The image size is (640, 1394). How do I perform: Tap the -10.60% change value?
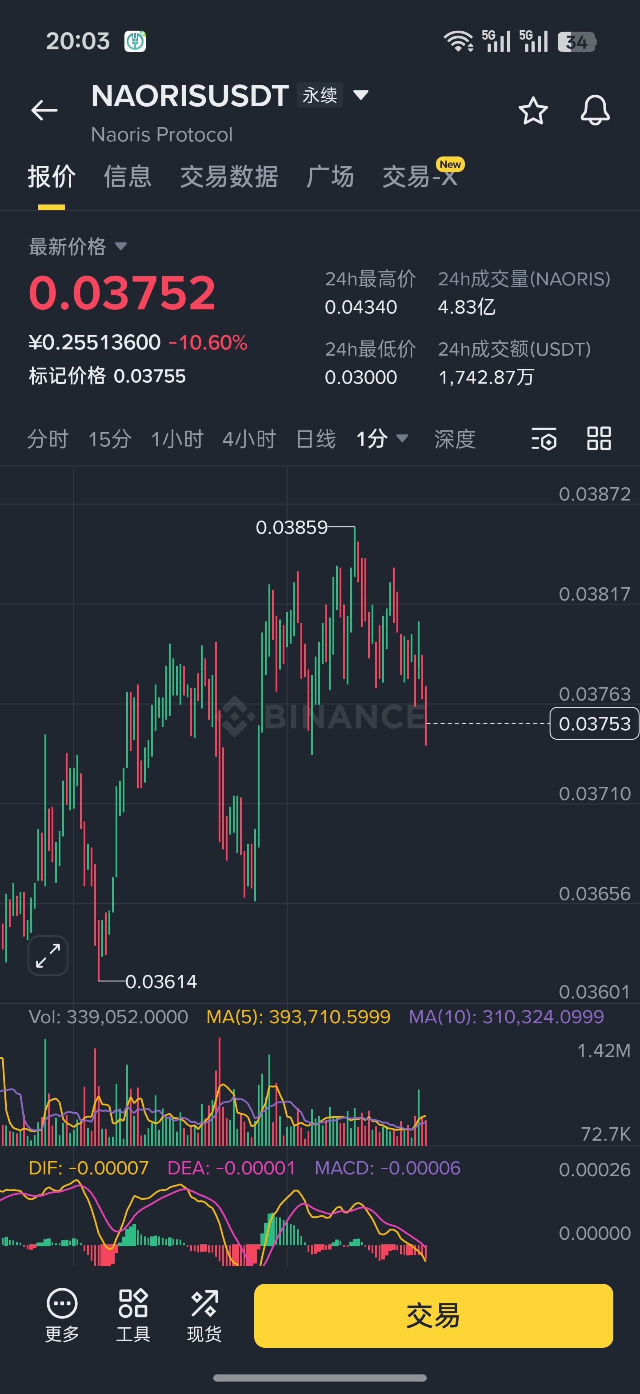click(x=208, y=343)
